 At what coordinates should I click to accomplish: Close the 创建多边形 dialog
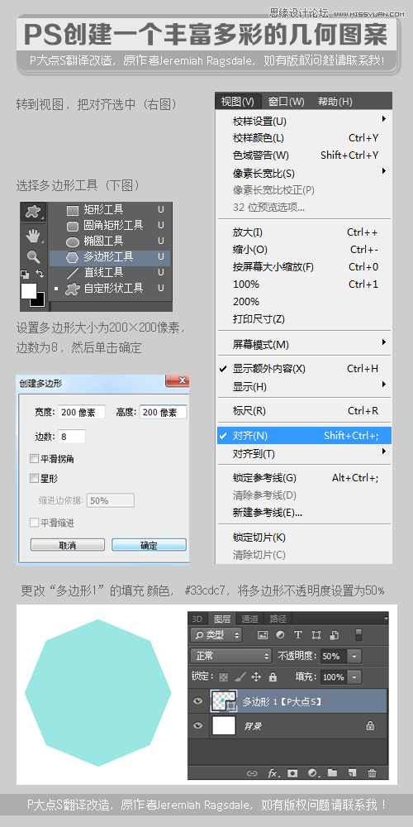click(x=177, y=380)
